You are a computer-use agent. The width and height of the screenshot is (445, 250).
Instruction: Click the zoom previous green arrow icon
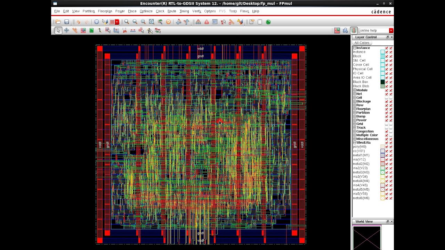pos(160,22)
